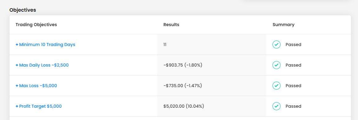358x120 pixels.
Task: Click the -$903.75 (-1.80%) daily loss result
Action: (183, 65)
